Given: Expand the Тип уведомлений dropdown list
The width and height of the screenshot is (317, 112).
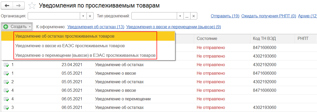Looking at the screenshot, I should click(x=180, y=16).
